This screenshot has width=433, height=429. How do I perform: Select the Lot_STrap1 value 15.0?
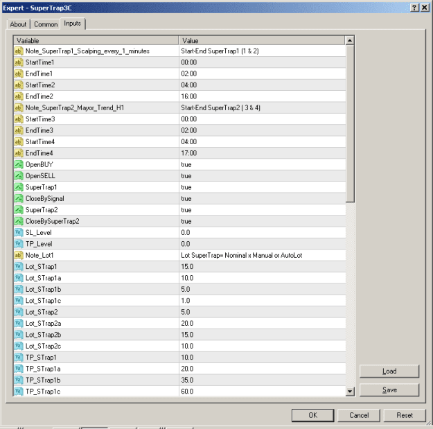[x=187, y=267]
